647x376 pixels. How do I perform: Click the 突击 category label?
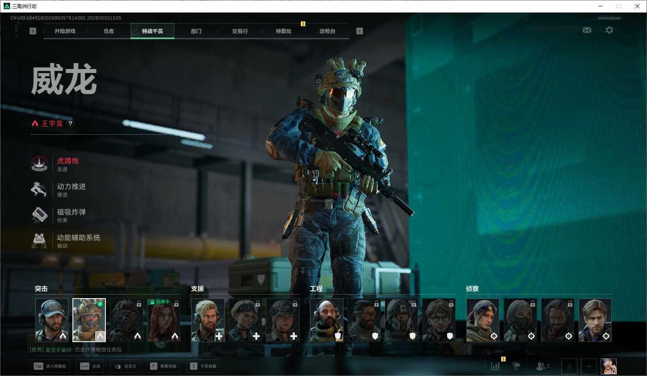[x=41, y=289]
